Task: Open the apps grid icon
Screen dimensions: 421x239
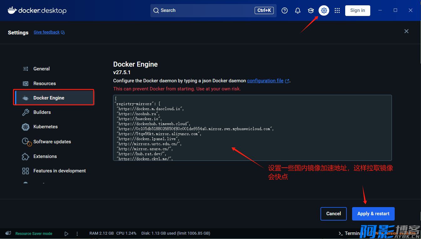Action: 337,11
